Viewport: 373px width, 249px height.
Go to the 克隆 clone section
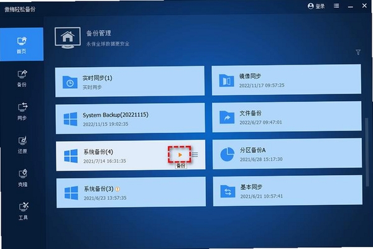pyautogui.click(x=23, y=178)
